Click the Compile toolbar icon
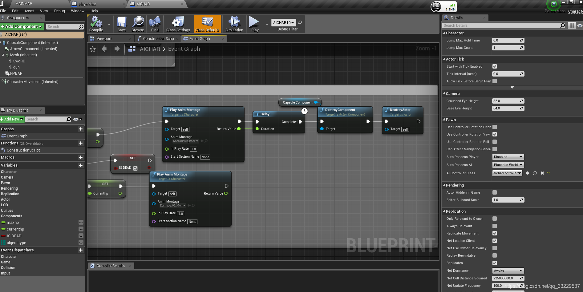Image resolution: width=583 pixels, height=292 pixels. coord(96,24)
